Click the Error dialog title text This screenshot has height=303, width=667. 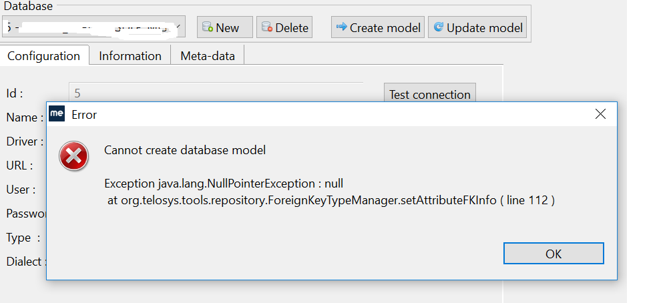point(84,115)
